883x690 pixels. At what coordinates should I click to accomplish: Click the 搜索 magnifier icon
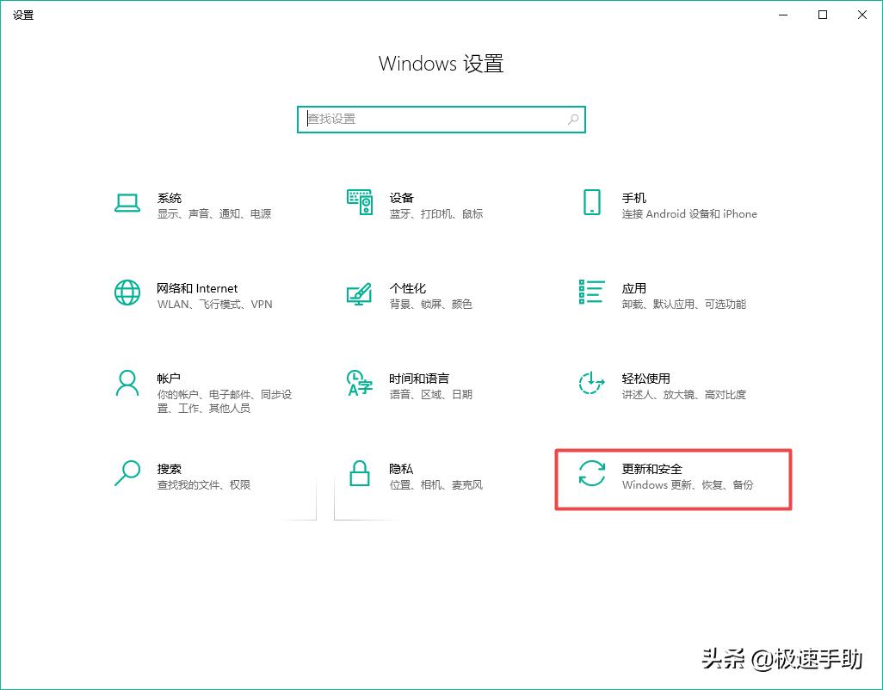point(127,476)
